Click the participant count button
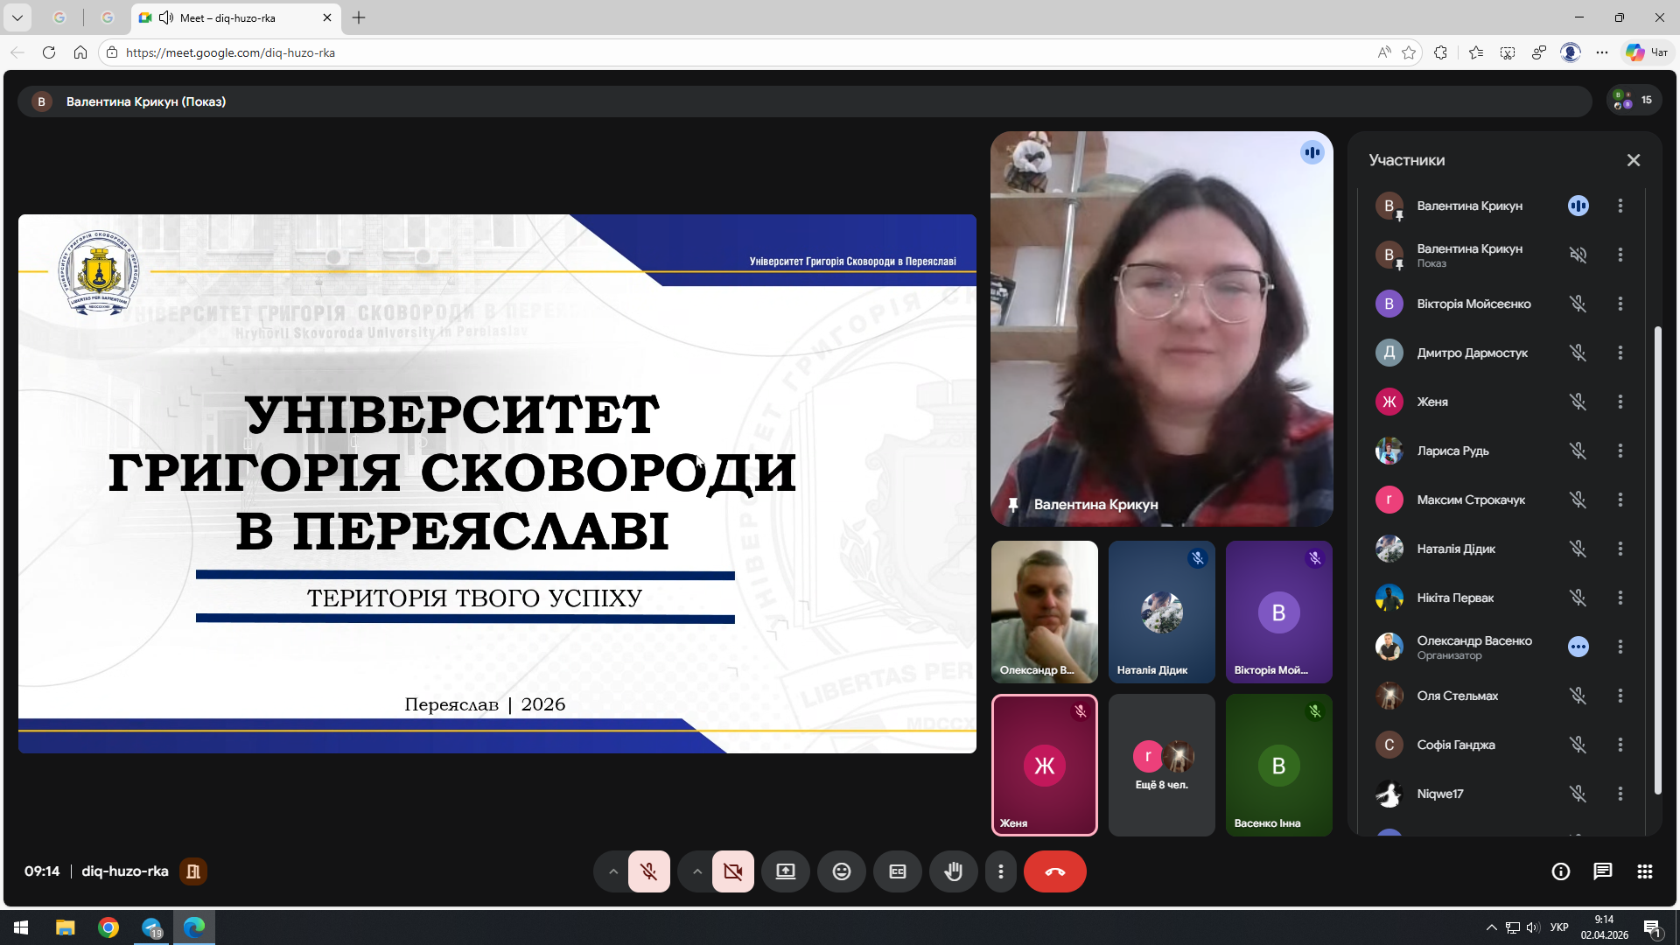 coord(1633,101)
